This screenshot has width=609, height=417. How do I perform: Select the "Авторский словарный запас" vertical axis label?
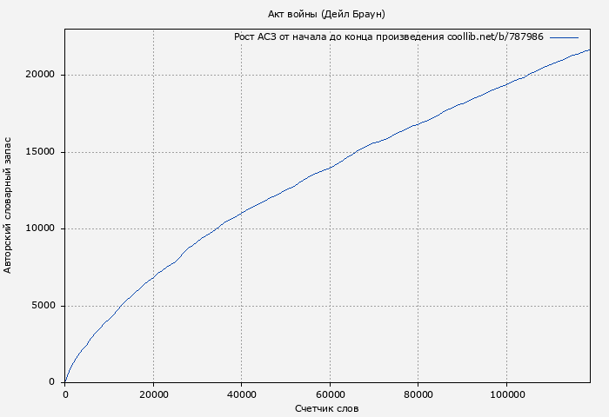9,205
